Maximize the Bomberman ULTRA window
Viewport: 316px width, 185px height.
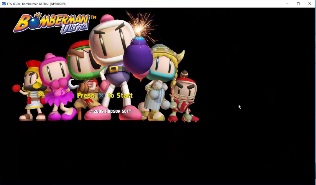point(298,4)
